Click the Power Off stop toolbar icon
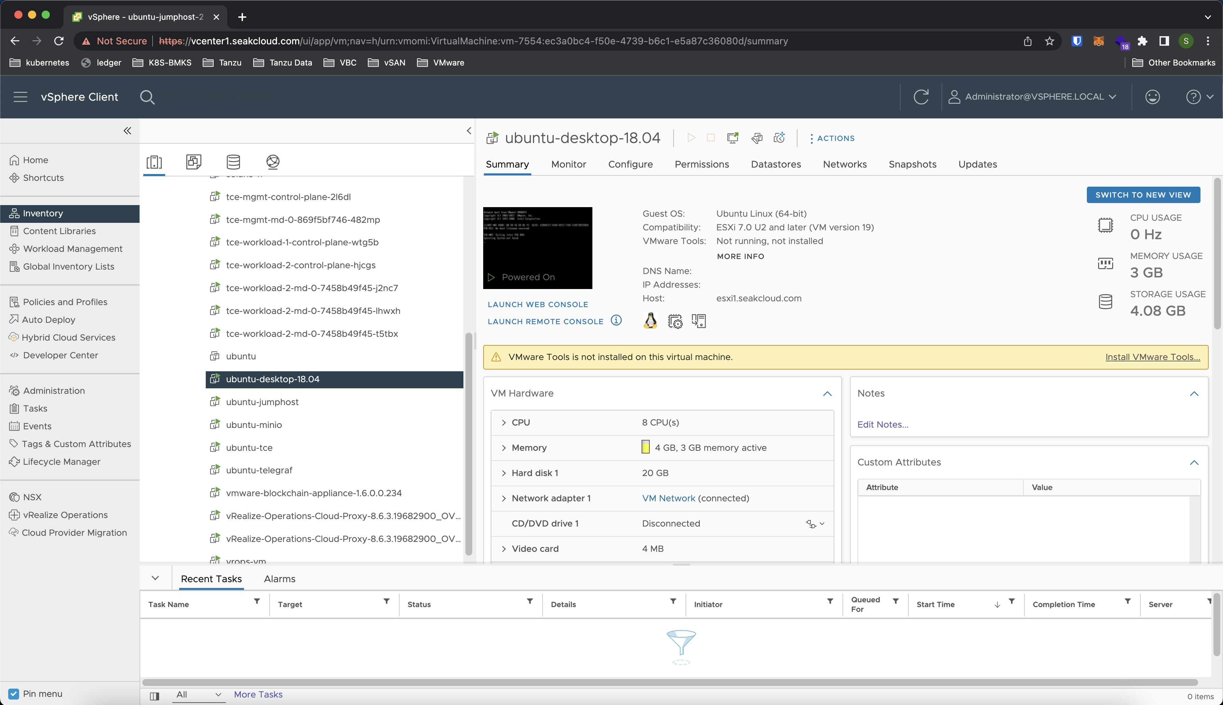 pyautogui.click(x=711, y=138)
